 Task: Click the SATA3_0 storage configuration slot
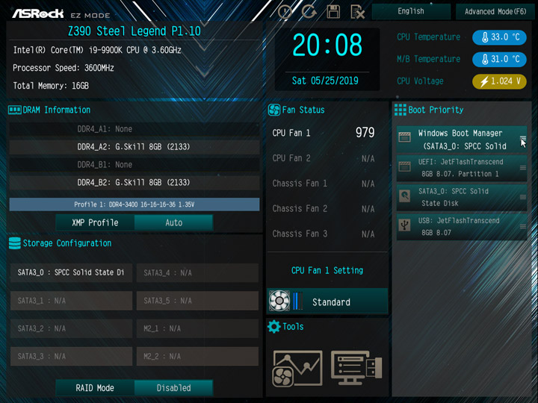pyautogui.click(x=72, y=273)
